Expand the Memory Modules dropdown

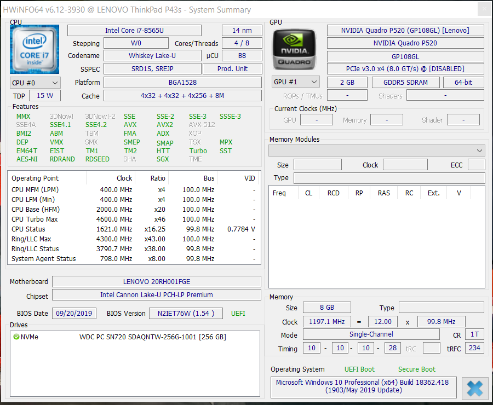[377, 151]
